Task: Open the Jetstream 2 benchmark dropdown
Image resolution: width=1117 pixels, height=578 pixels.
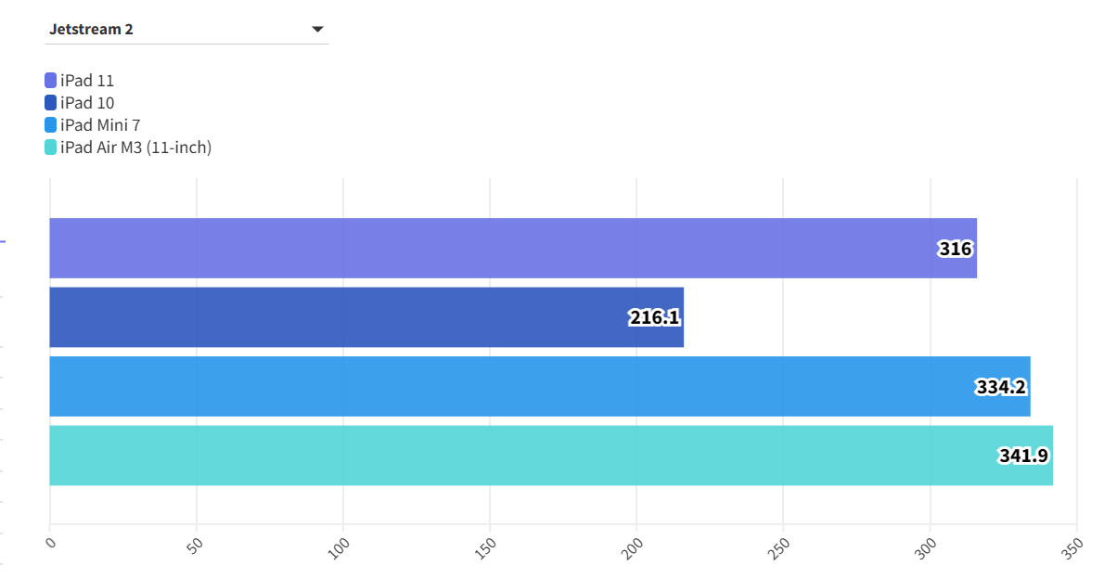Action: (x=186, y=30)
